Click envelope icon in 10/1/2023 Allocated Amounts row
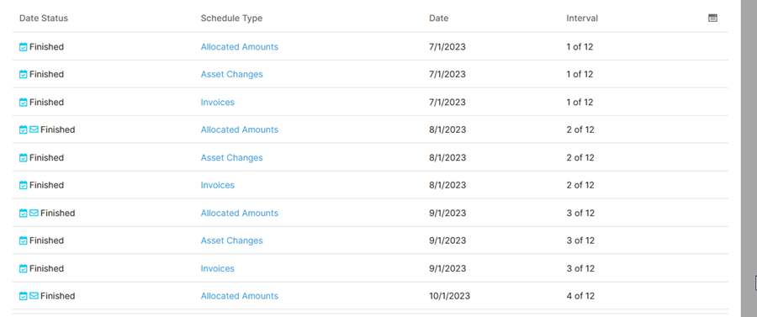 [x=34, y=296]
